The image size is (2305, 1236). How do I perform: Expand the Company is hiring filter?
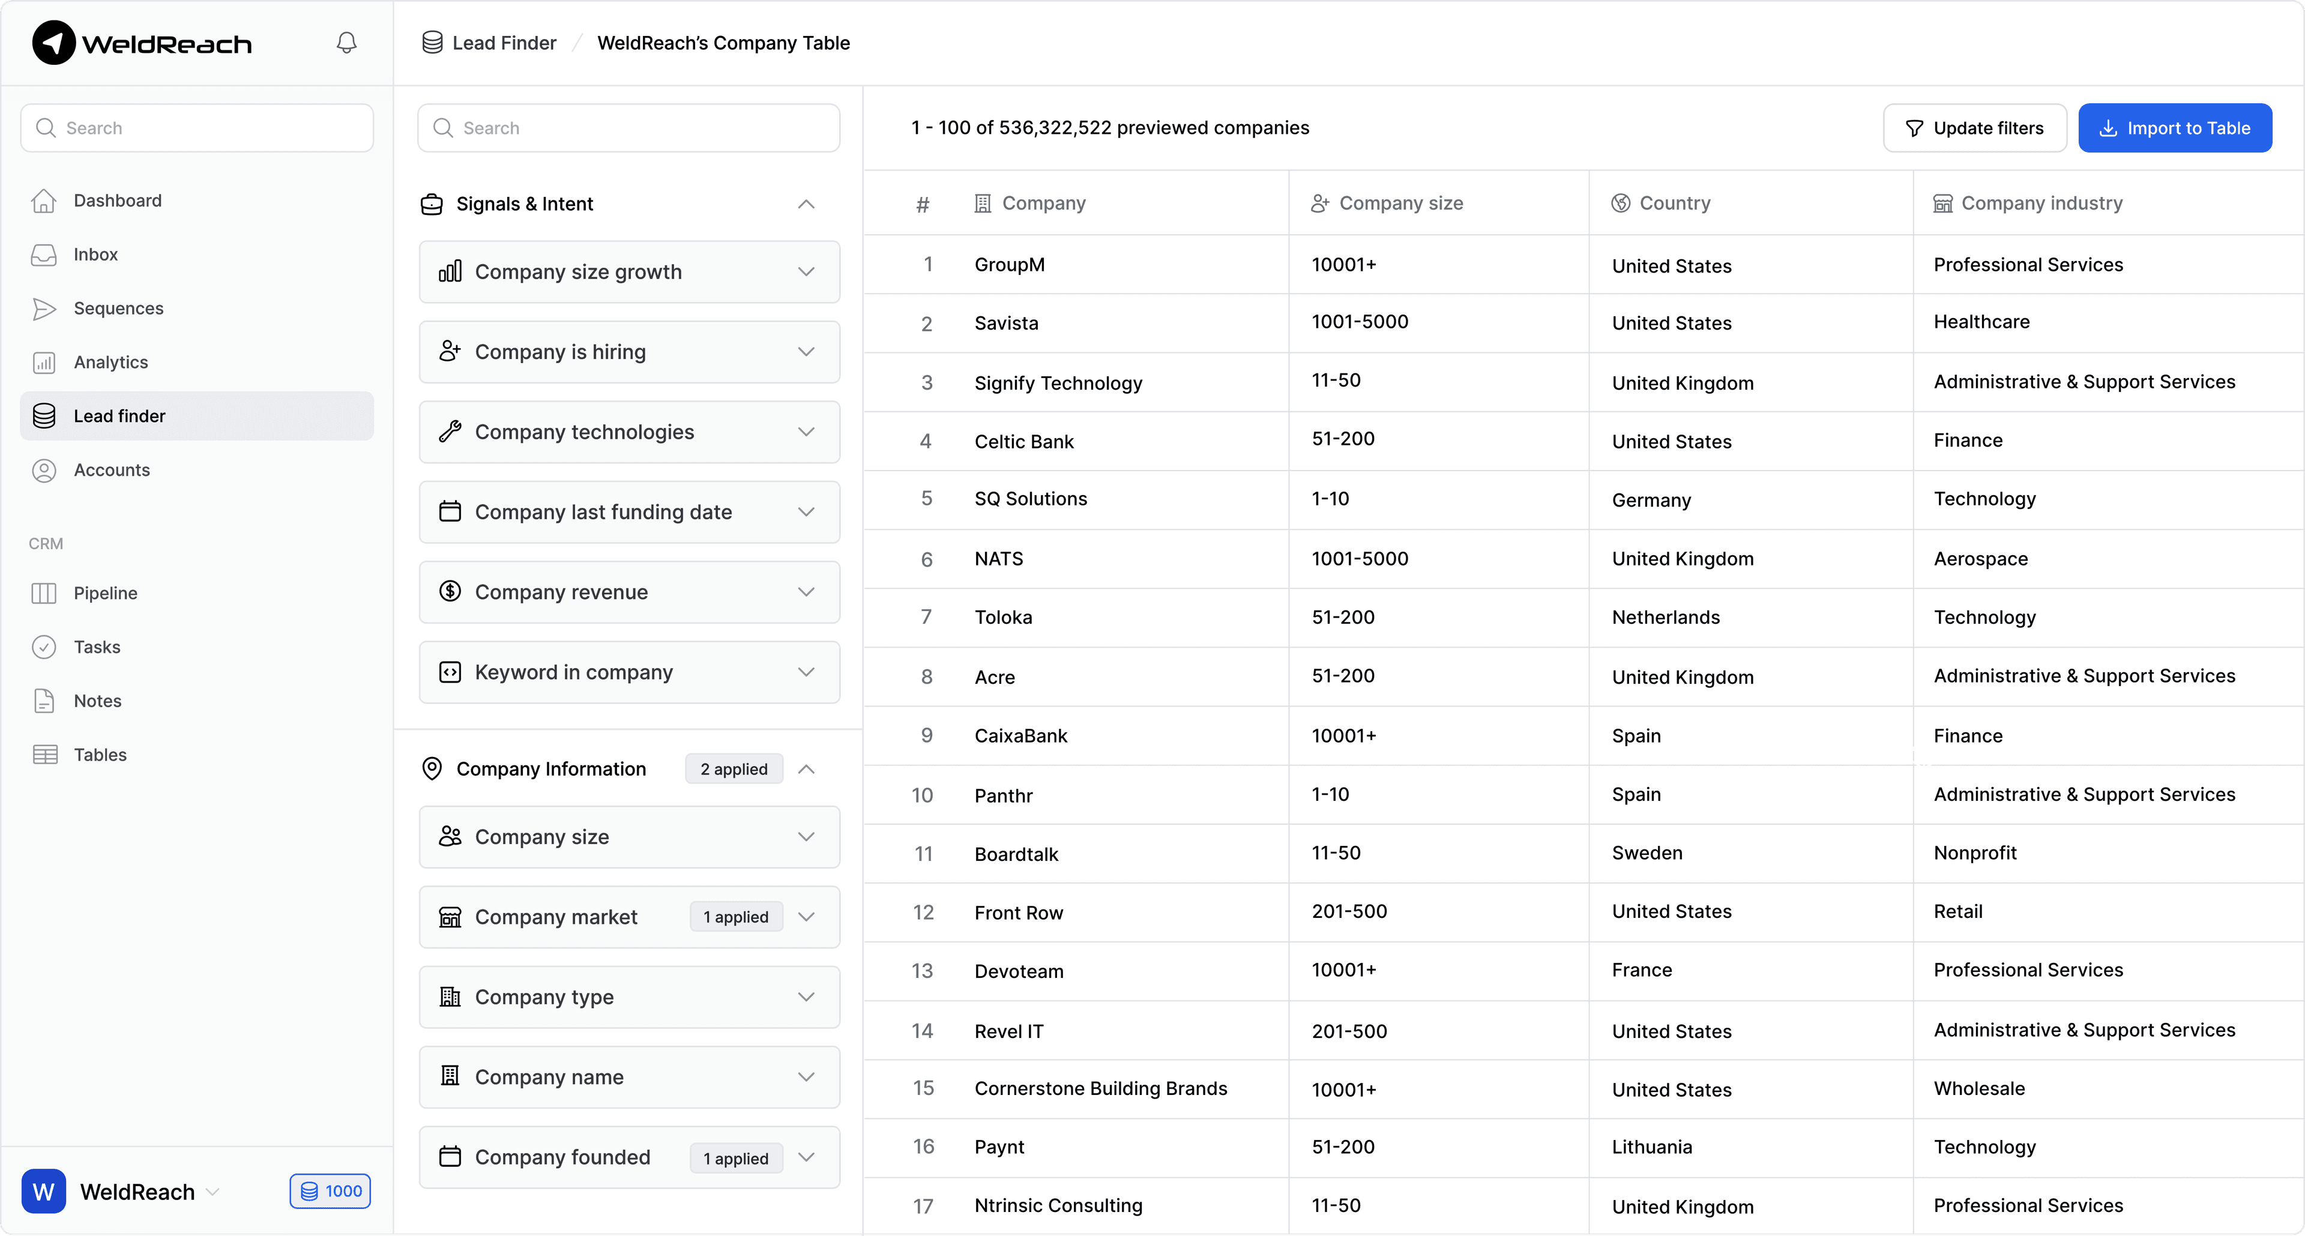806,352
